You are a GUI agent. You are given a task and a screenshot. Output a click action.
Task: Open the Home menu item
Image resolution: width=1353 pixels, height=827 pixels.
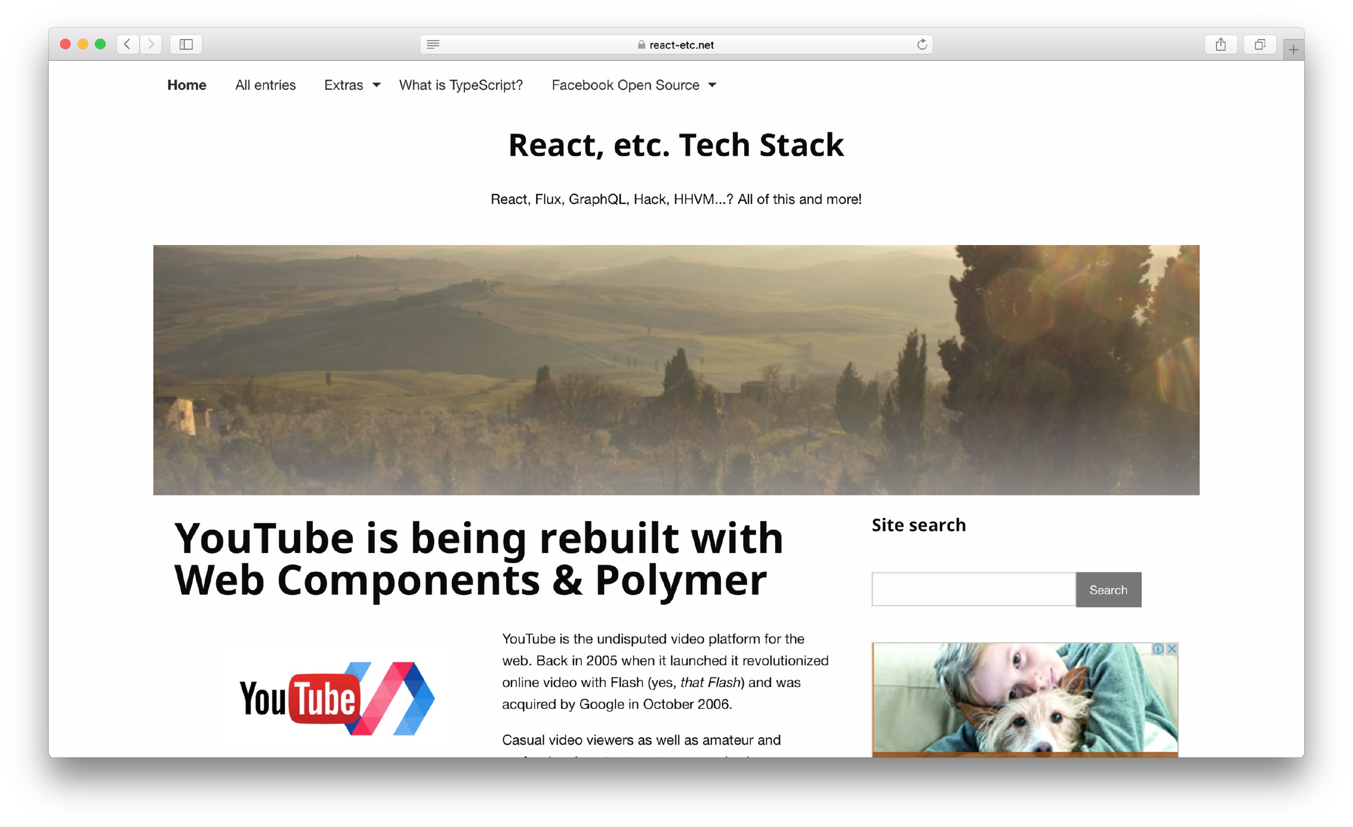(187, 85)
